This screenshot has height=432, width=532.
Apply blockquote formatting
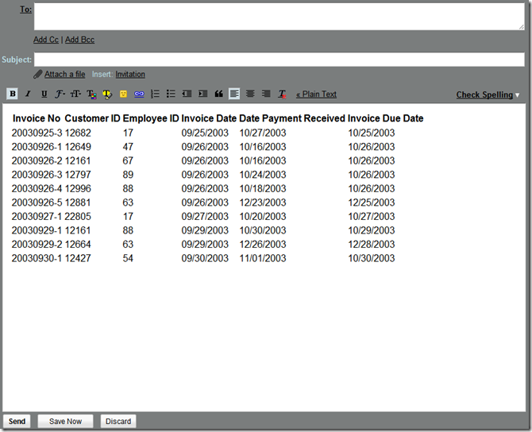218,94
